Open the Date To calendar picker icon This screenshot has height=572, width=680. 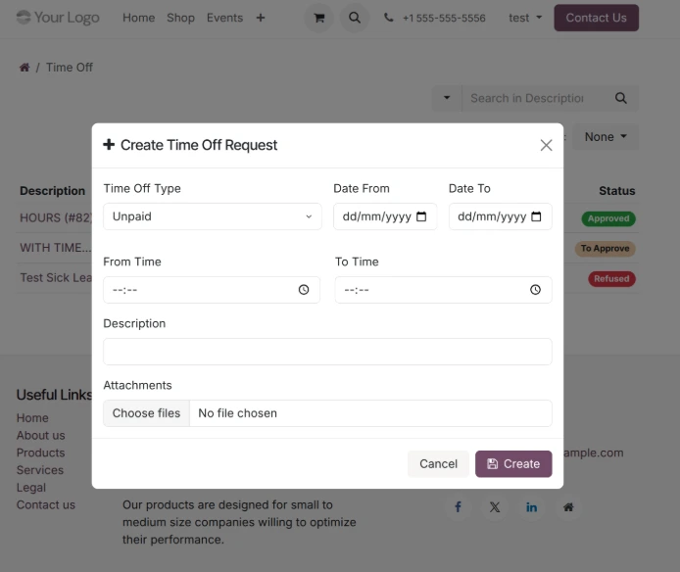click(536, 216)
